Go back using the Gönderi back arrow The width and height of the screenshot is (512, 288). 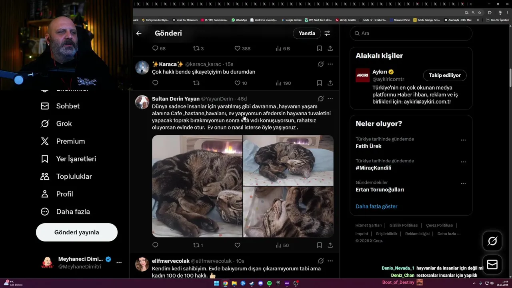139,33
